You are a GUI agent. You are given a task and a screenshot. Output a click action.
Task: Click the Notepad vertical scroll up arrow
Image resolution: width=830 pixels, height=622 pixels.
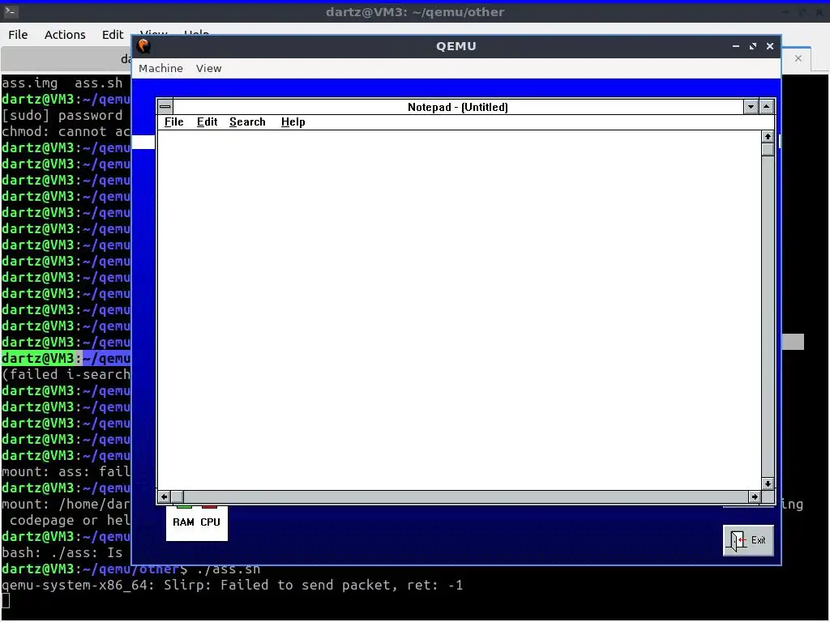(x=768, y=137)
